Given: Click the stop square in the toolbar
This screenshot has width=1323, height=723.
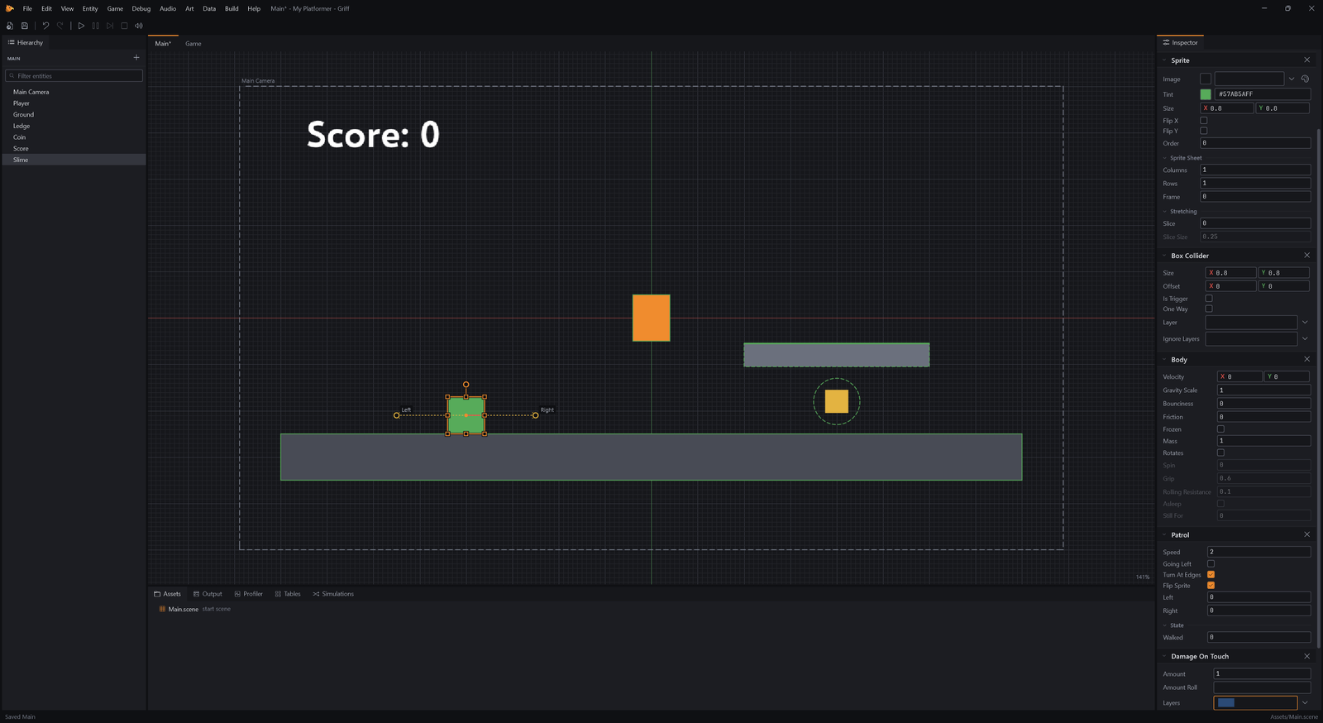Looking at the screenshot, I should pyautogui.click(x=124, y=26).
